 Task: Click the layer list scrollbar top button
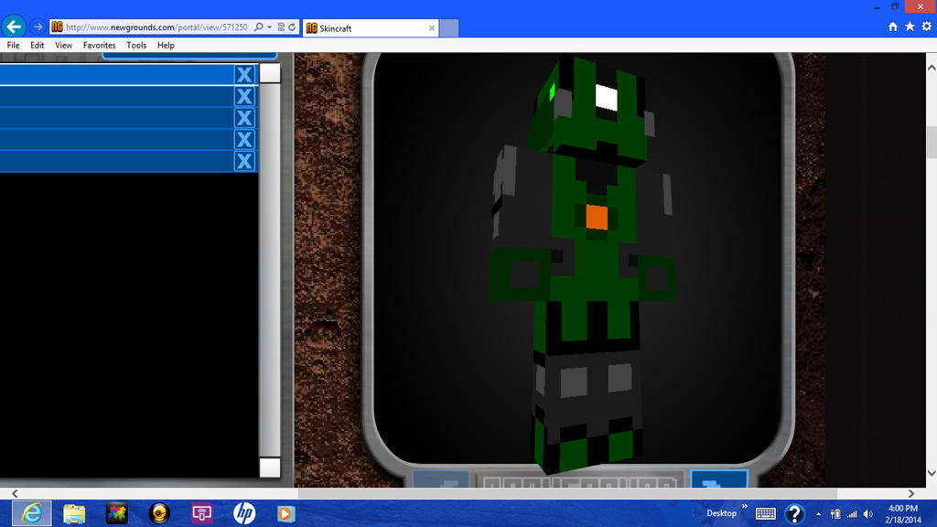(270, 73)
